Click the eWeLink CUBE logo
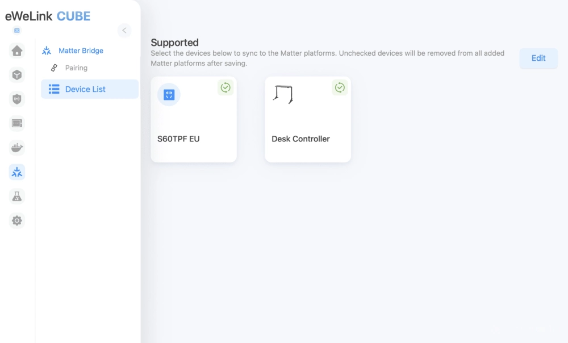 48,16
